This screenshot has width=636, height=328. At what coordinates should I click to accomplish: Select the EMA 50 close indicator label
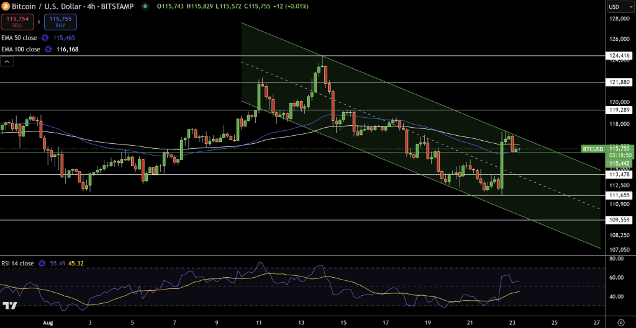click(19, 38)
